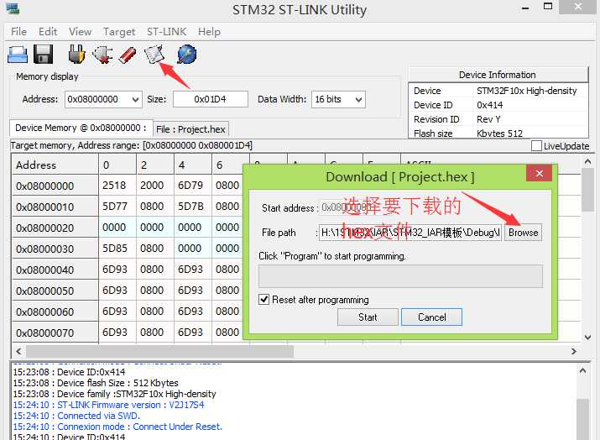Click the File path field
Viewport: 600px width, 440px height.
(410, 233)
